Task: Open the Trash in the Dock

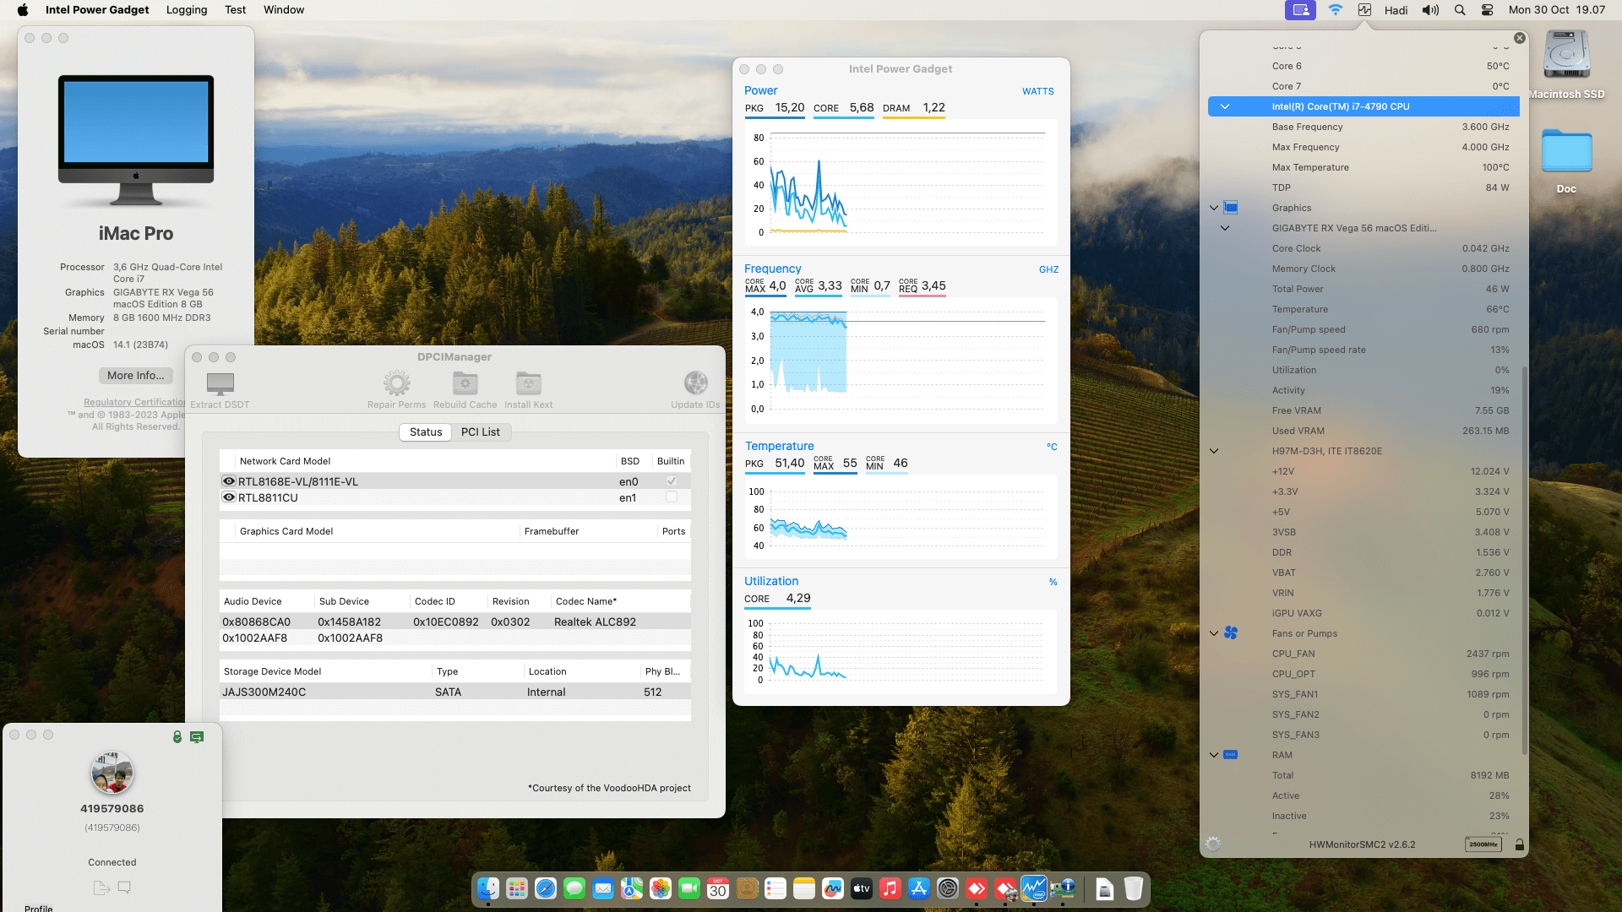Action: point(1134,888)
